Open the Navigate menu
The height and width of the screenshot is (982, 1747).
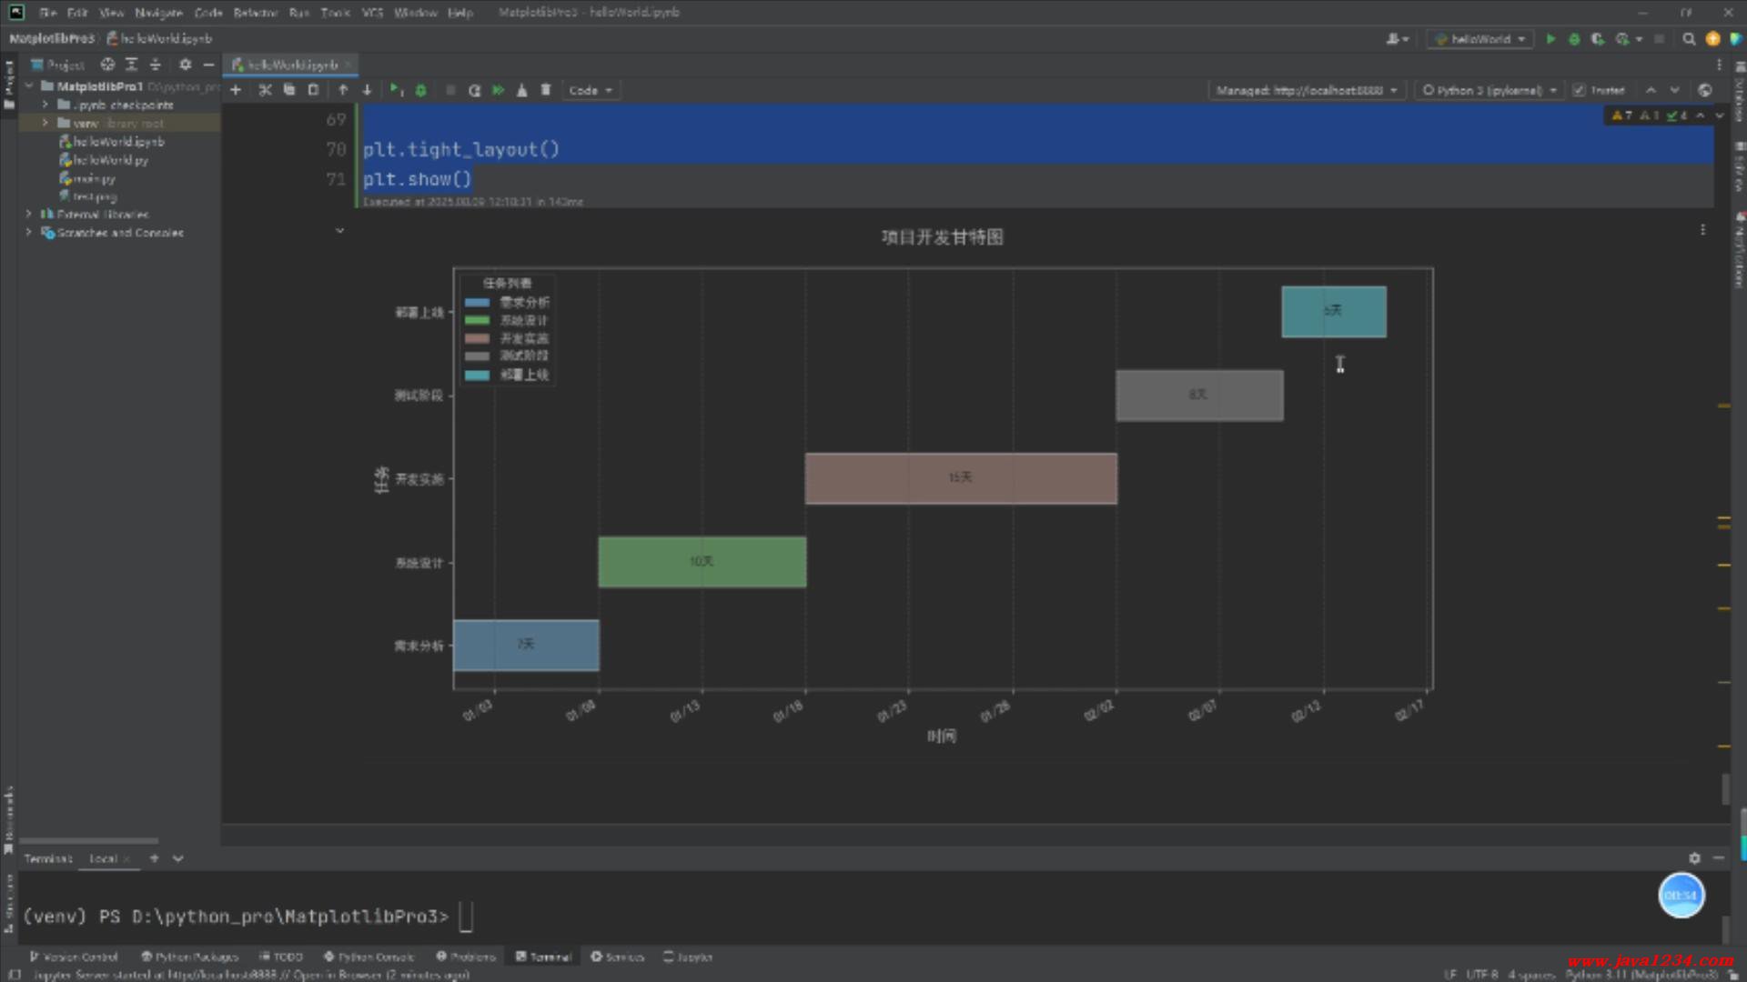(x=158, y=13)
